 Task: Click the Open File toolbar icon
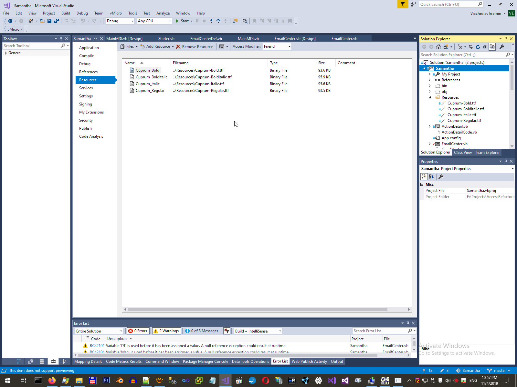42,21
